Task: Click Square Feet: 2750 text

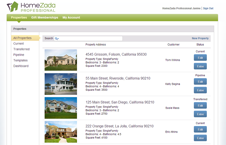Action: tap(96, 114)
